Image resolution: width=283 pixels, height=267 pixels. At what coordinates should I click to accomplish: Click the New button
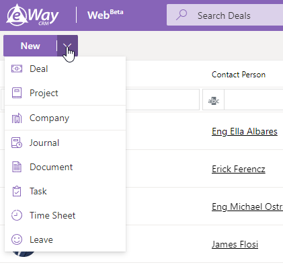[30, 46]
